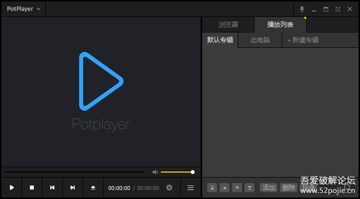Click the playback seek bar
The width and height of the screenshot is (360, 199).
tap(74, 172)
